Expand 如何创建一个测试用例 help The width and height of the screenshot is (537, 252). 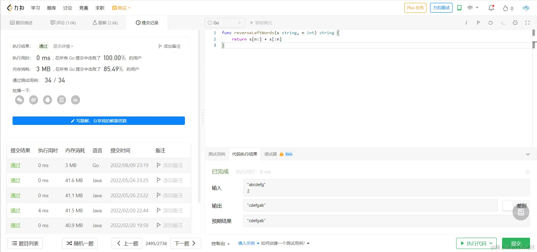[285, 243]
